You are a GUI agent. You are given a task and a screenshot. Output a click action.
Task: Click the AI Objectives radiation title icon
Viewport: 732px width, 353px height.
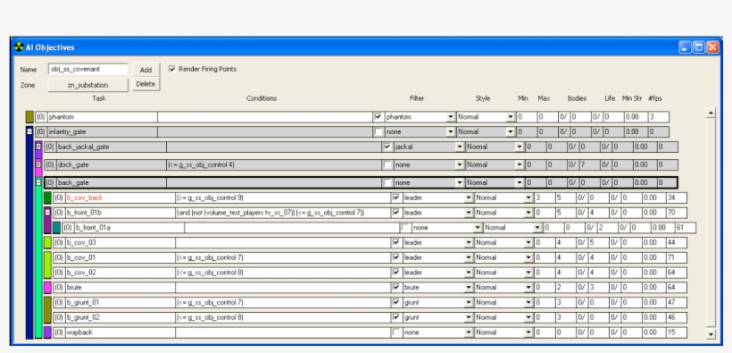coord(19,47)
